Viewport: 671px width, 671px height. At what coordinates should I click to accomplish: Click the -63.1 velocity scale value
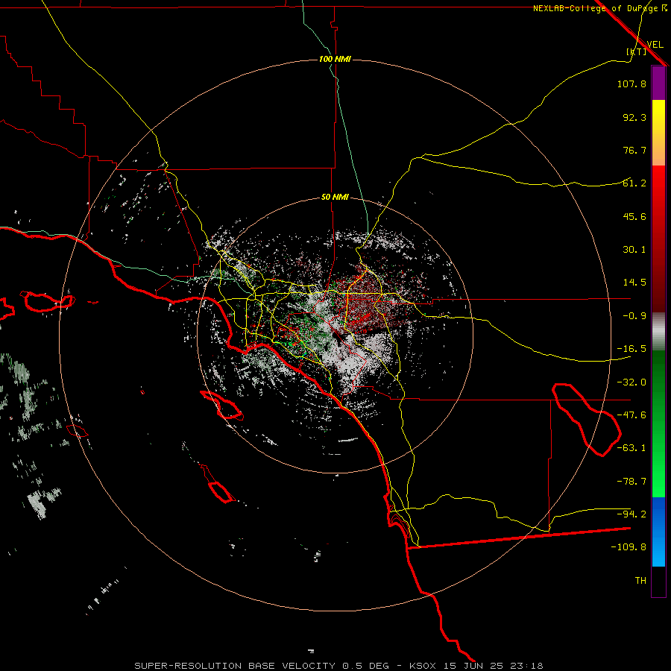(631, 448)
